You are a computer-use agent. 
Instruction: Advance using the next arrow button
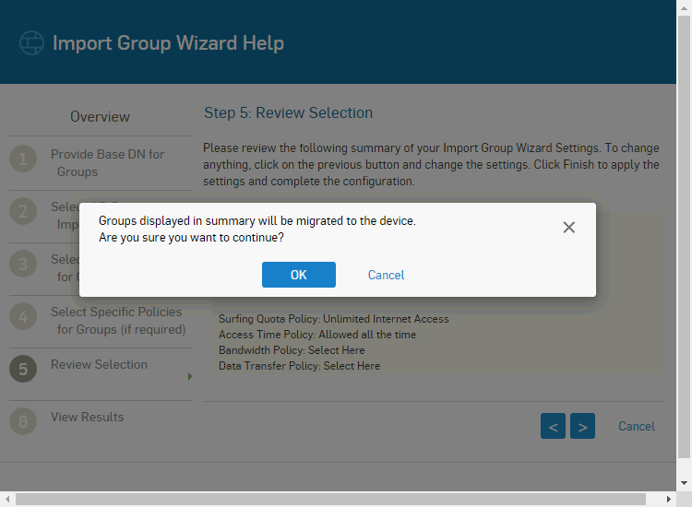tap(582, 426)
